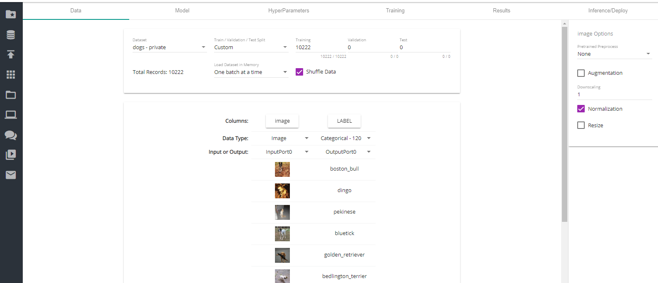Viewport: 658px width, 283px height.
Task: Open the chat bubbles icon in sidebar
Action: click(x=11, y=135)
